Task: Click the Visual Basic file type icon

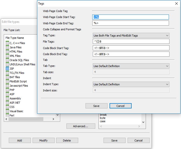Action: [x=7, y=111]
